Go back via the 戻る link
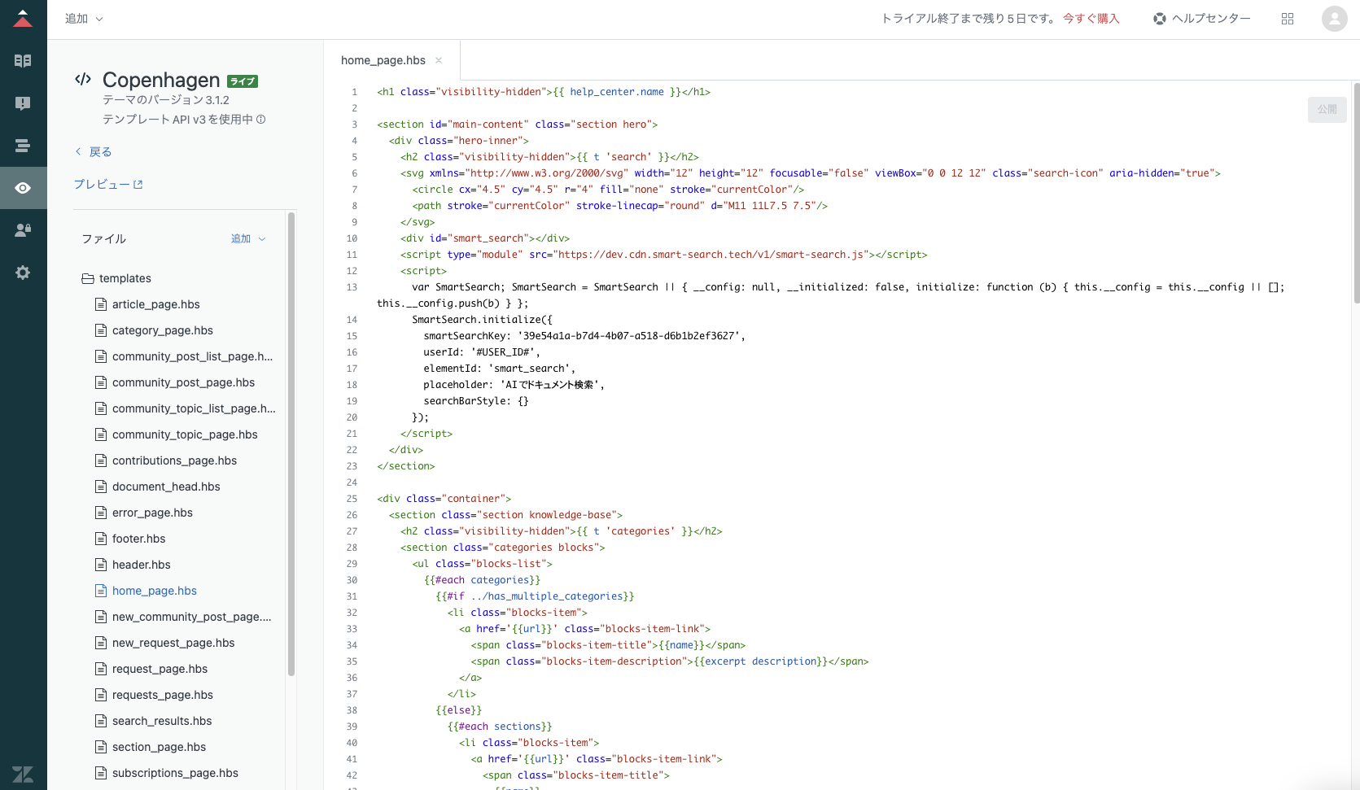 [x=93, y=152]
